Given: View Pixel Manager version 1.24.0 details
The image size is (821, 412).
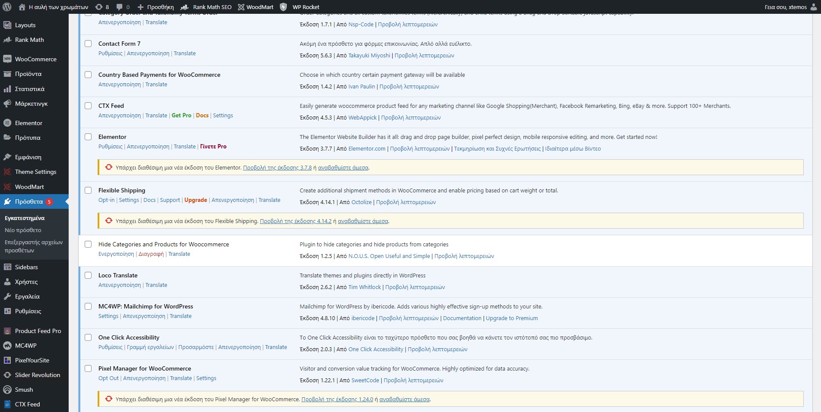Looking at the screenshot, I should (337, 399).
